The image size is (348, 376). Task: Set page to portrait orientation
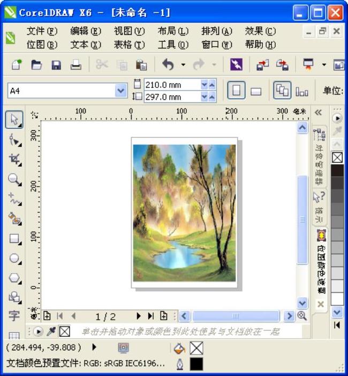pos(236,91)
